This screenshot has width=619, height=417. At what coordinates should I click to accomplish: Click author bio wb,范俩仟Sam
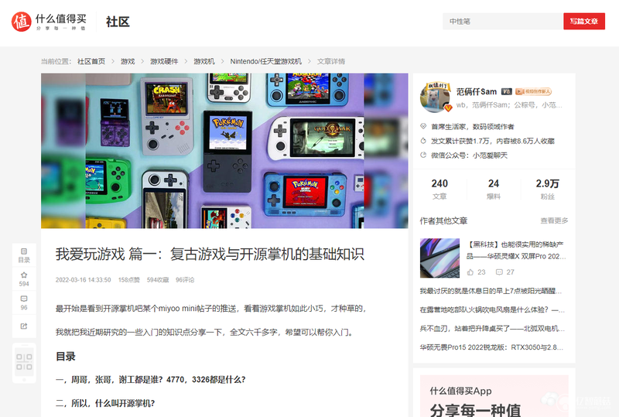[x=509, y=105]
